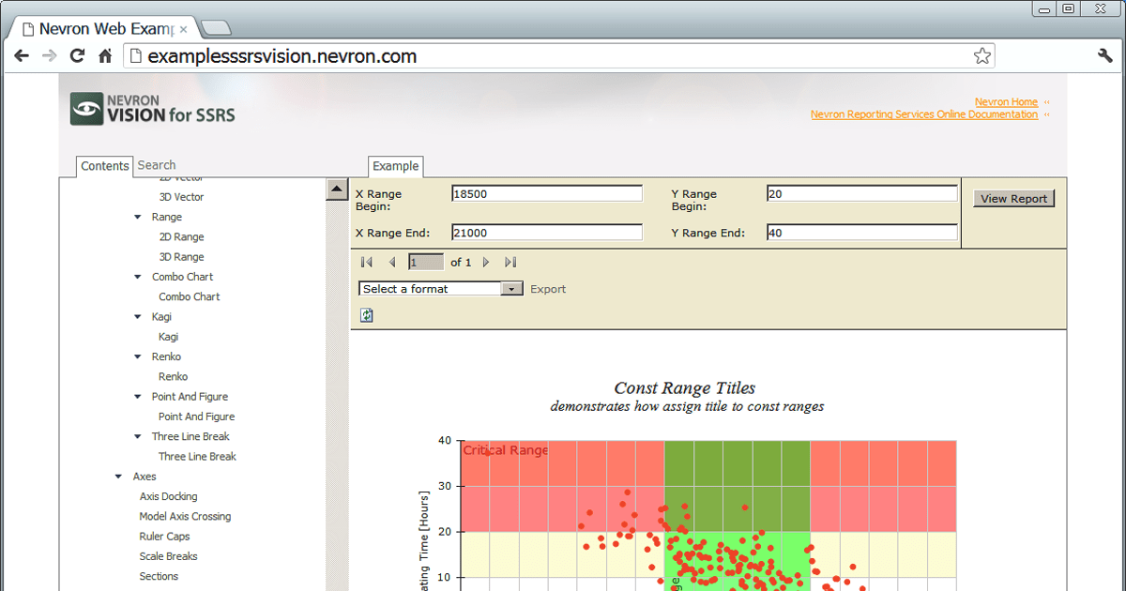The width and height of the screenshot is (1126, 591).
Task: Collapse the Range tree node
Action: [x=139, y=217]
